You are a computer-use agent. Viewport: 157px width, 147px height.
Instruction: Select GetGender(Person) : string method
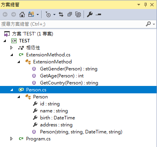click(69, 69)
